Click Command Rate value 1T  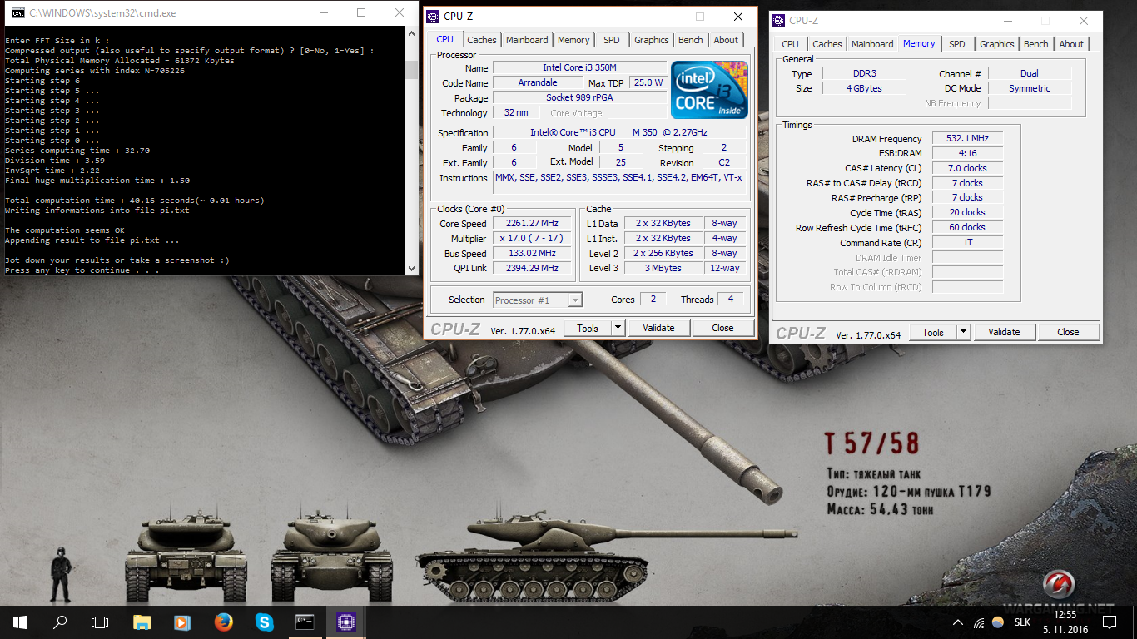[967, 242]
